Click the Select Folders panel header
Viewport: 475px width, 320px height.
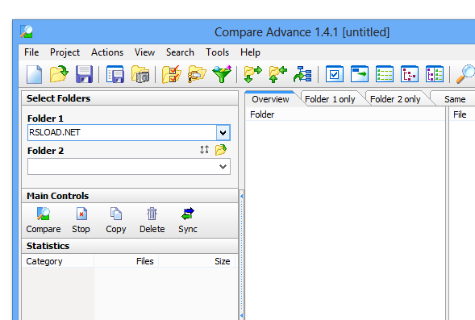[x=130, y=98]
